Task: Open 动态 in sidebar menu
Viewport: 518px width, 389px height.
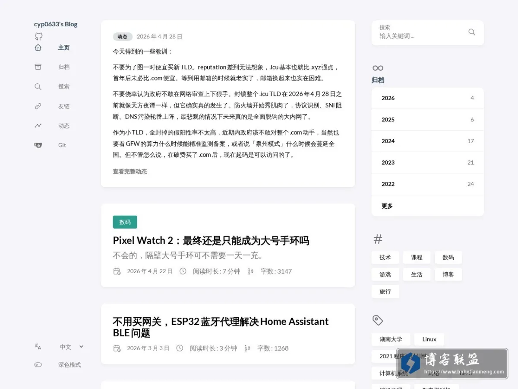Action: (x=64, y=126)
